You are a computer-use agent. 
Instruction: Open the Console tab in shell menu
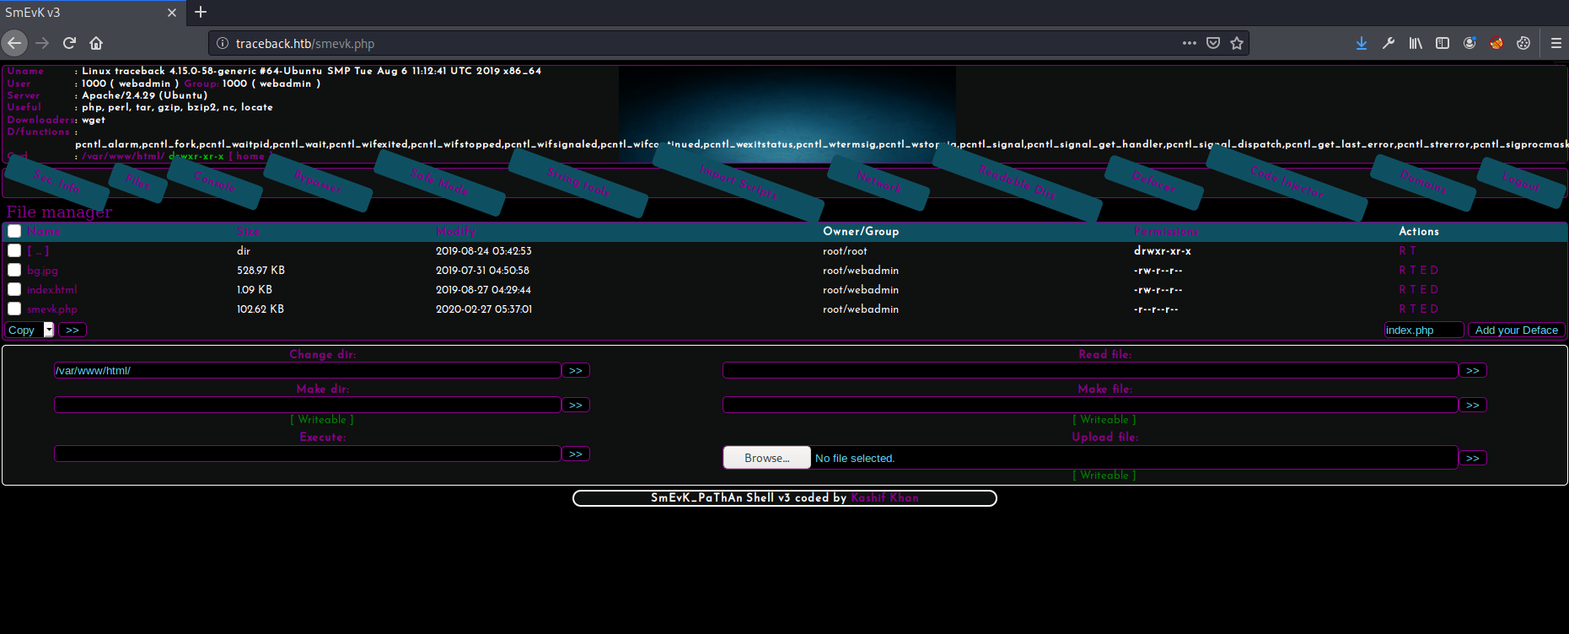pyautogui.click(x=215, y=182)
